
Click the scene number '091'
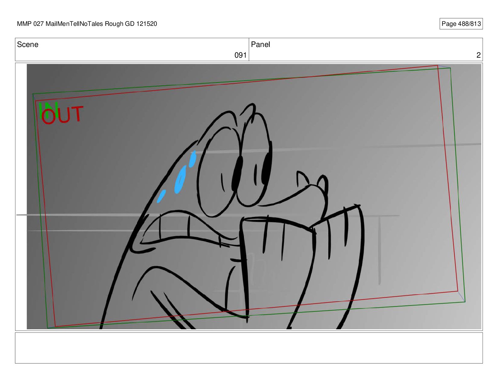click(x=241, y=55)
